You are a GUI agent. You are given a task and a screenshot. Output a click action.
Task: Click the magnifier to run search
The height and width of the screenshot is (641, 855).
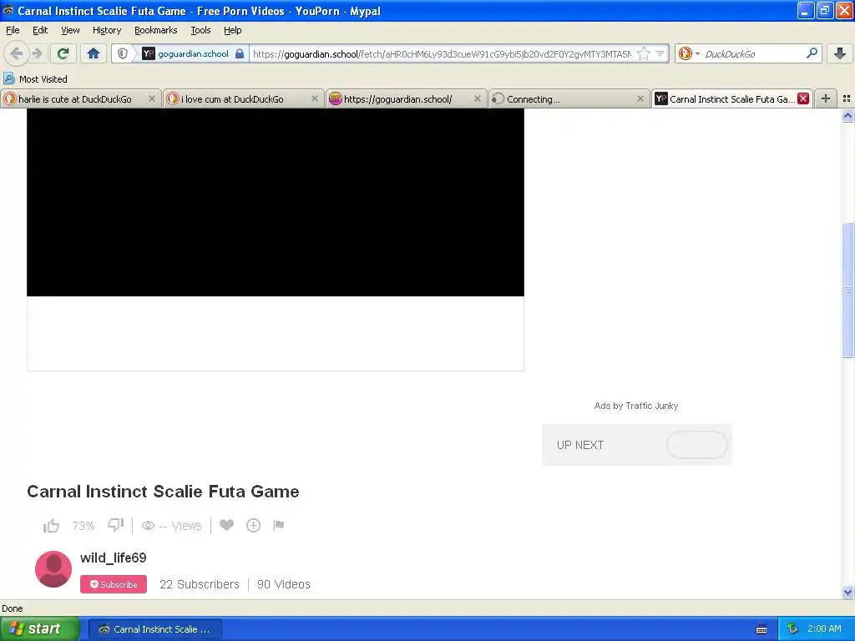pos(812,53)
